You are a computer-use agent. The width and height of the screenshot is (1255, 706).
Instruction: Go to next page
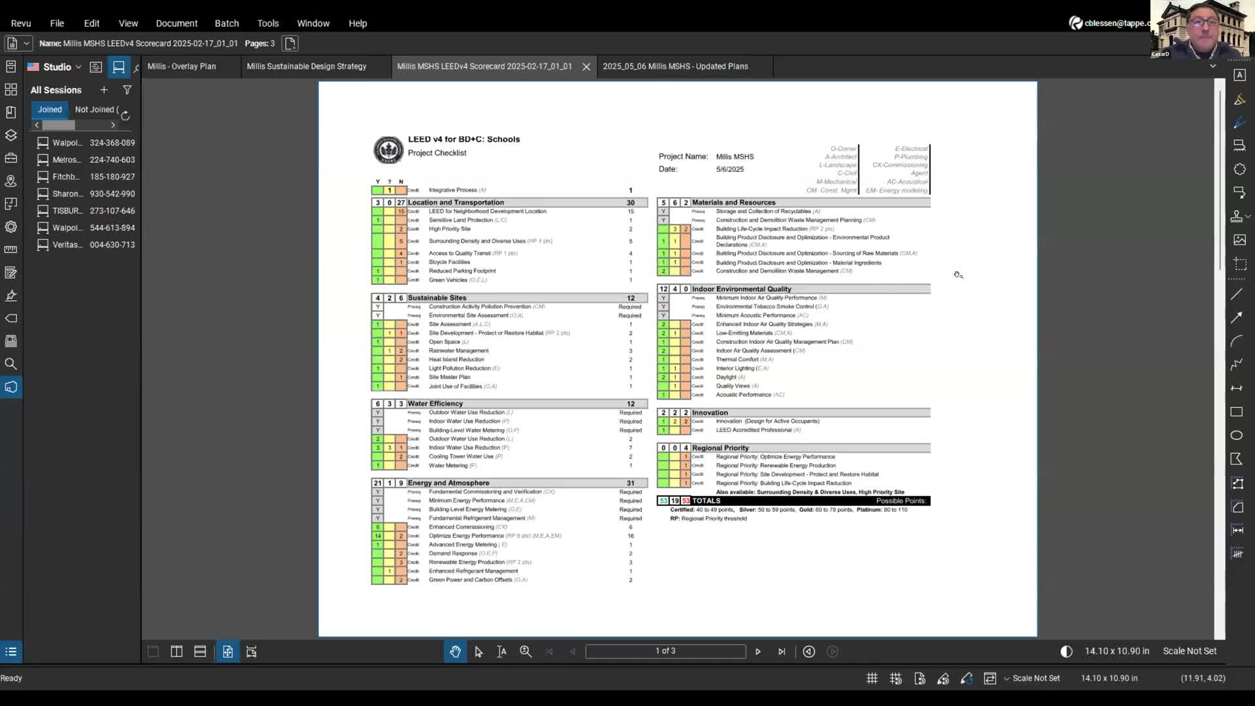coord(758,652)
